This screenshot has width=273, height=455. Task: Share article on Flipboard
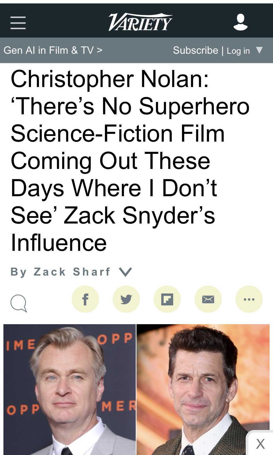coord(167,299)
